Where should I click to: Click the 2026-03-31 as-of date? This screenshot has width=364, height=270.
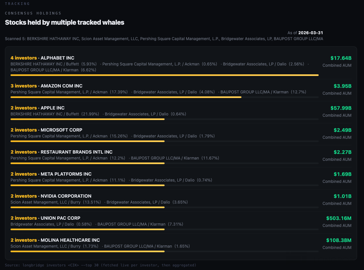[310, 33]
